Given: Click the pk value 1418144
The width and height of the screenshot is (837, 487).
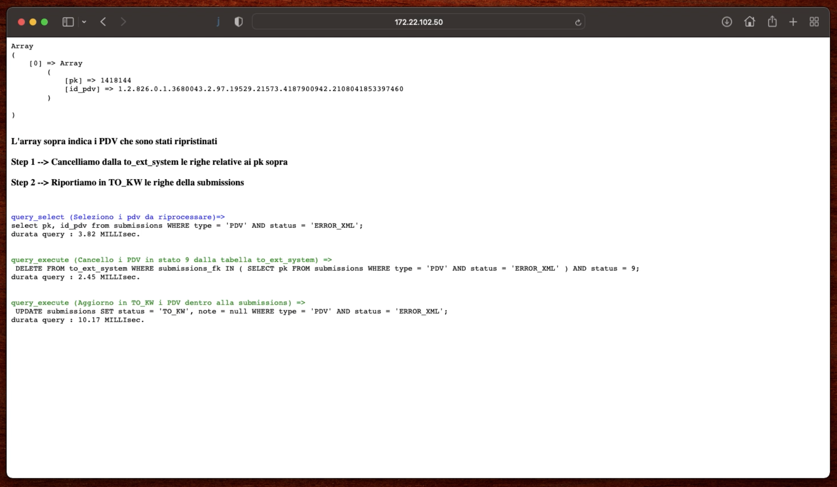Looking at the screenshot, I should [116, 80].
